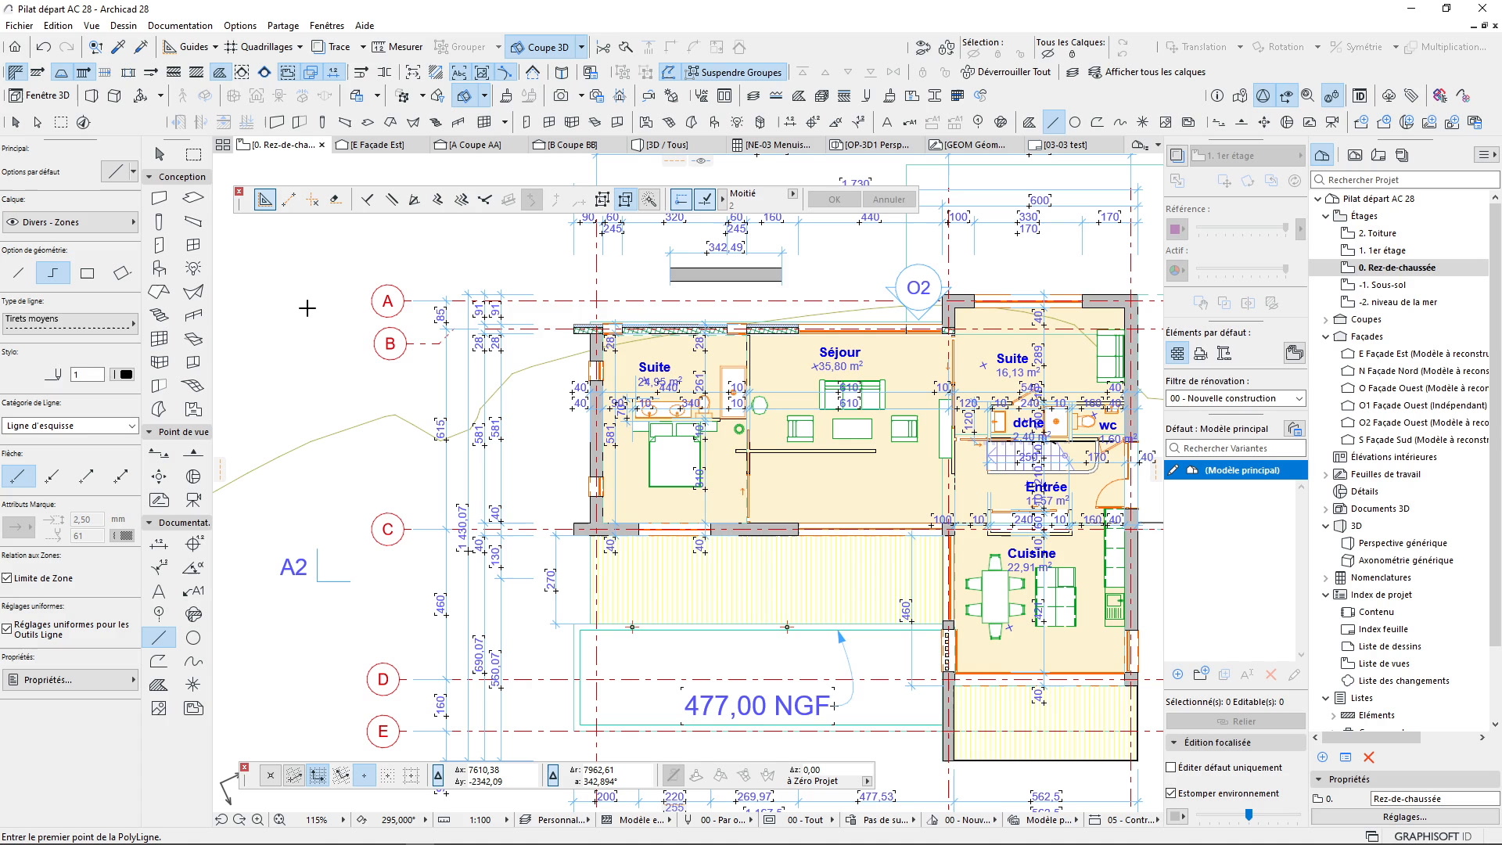Click the Fenêtre 3D button

pos(39,95)
